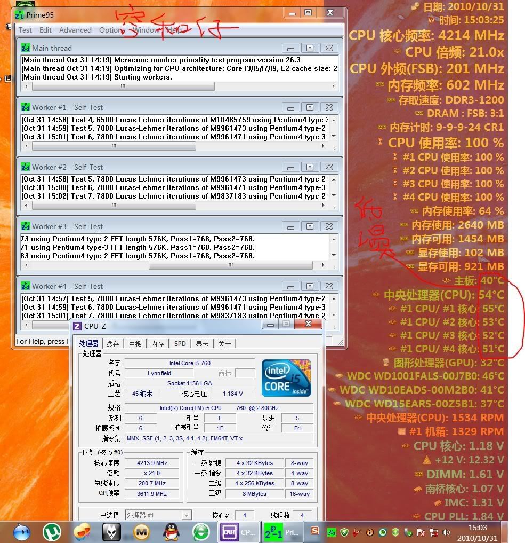The image size is (525, 543).
Task: Click the Intel Core i5 logo in CPU-Z
Action: (x=286, y=378)
